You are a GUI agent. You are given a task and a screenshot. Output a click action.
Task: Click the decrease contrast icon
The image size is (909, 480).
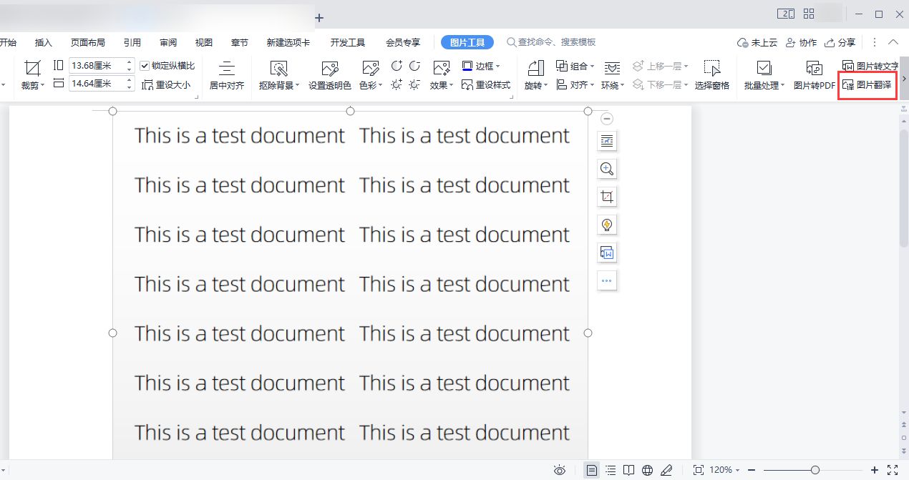click(x=414, y=66)
